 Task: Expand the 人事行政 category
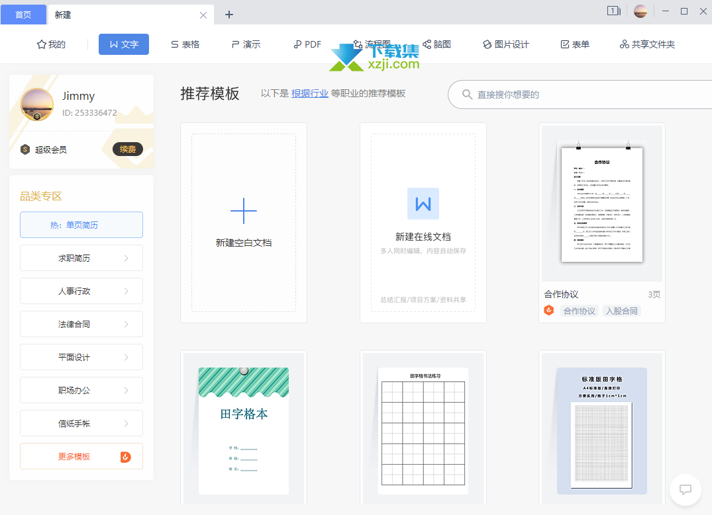coord(81,291)
